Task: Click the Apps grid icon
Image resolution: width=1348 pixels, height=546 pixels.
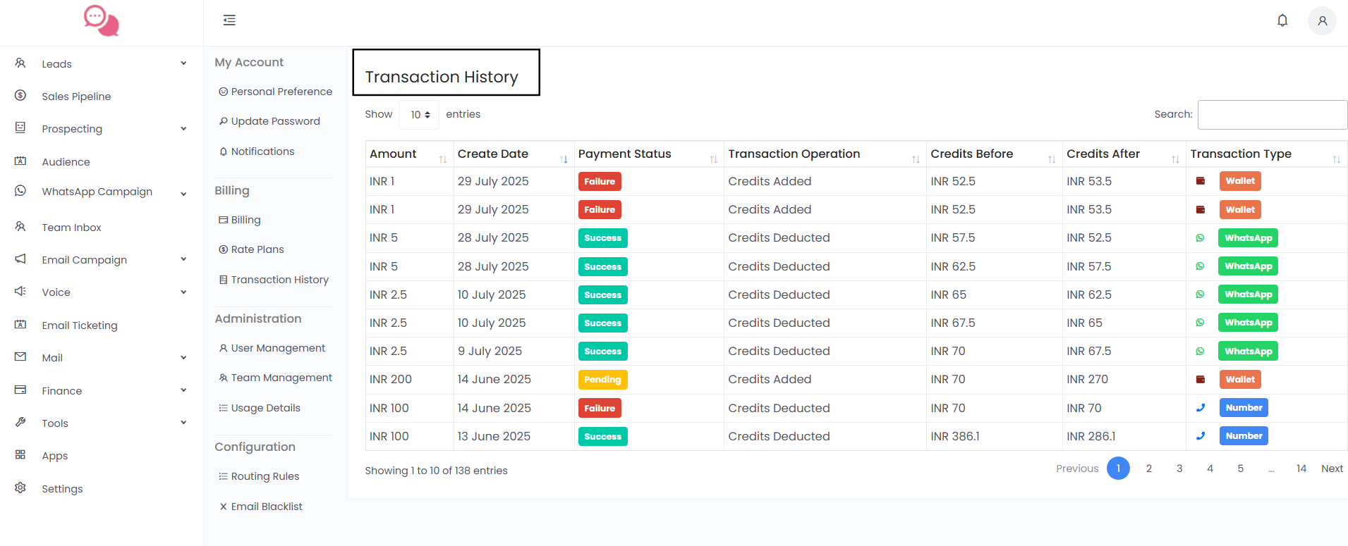Action: tap(20, 455)
